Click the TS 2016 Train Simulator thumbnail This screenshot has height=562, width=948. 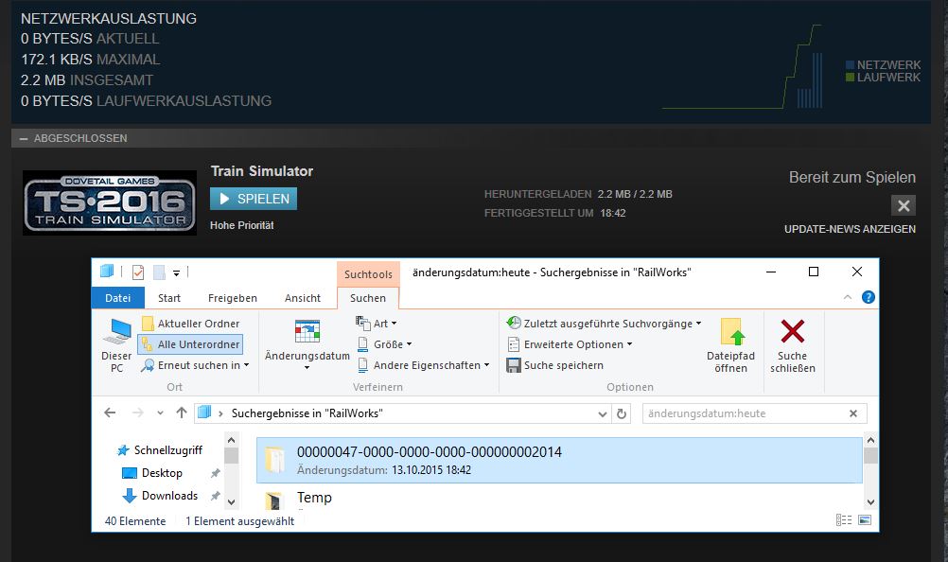(x=110, y=203)
